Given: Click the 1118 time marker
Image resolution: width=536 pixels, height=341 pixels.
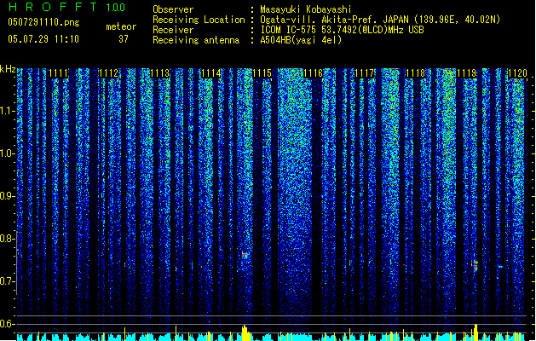Looking at the screenshot, I should [415, 73].
